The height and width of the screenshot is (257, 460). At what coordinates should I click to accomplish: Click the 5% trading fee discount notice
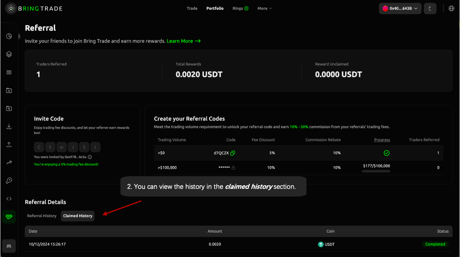tap(66, 165)
